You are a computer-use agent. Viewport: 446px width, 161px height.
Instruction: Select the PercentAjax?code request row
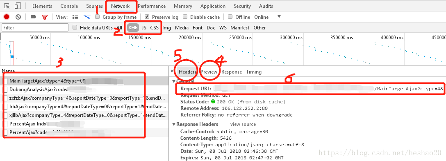pyautogui.click(x=84, y=132)
